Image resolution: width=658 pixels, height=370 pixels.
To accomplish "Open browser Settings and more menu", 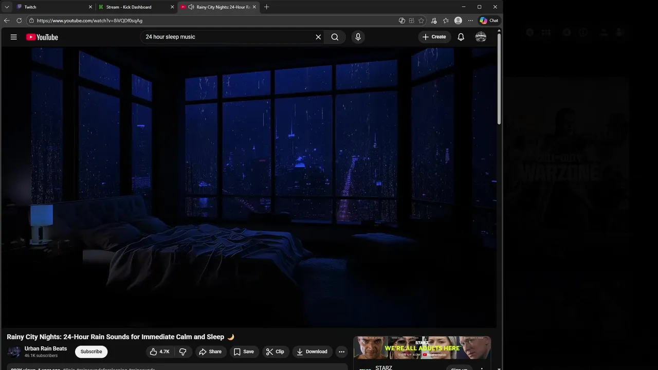I will [x=470, y=21].
